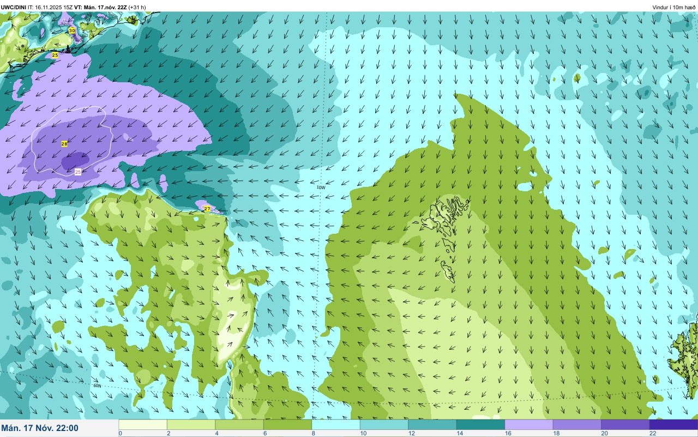Screen dimensions: 698x437
Task: Select the 'VT: Mán. 17.nóv. 22Z' valid time
Action: pos(101,7)
